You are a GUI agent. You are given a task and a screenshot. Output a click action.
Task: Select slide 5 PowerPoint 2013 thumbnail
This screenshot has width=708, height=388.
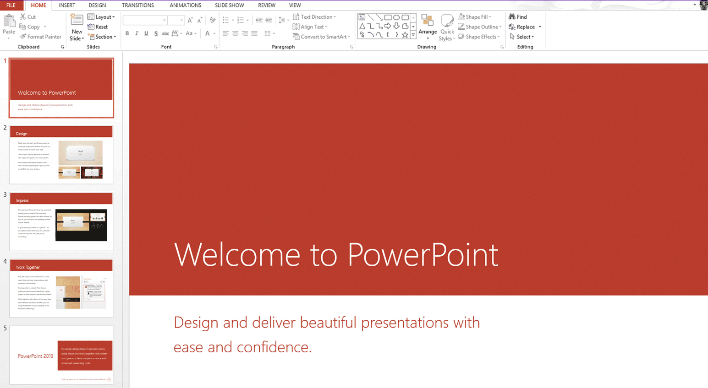[x=61, y=355]
